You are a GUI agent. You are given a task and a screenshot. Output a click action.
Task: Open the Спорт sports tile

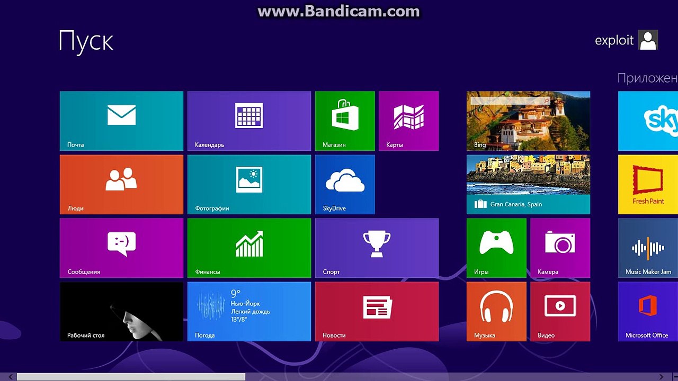(377, 248)
